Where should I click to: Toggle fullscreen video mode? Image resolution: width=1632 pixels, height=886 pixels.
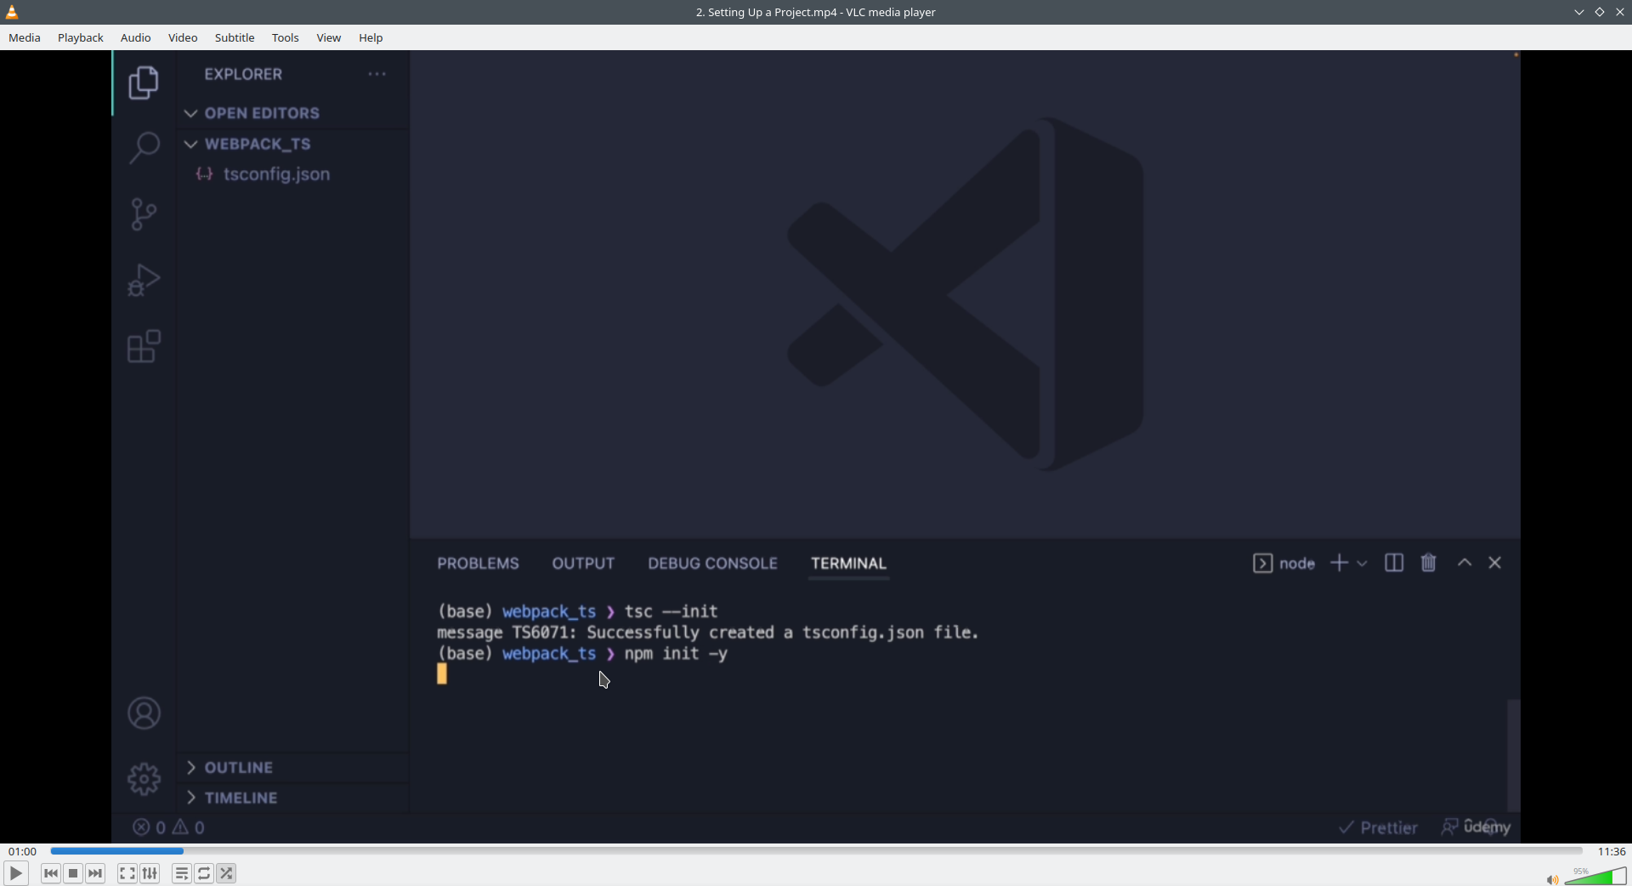127,873
